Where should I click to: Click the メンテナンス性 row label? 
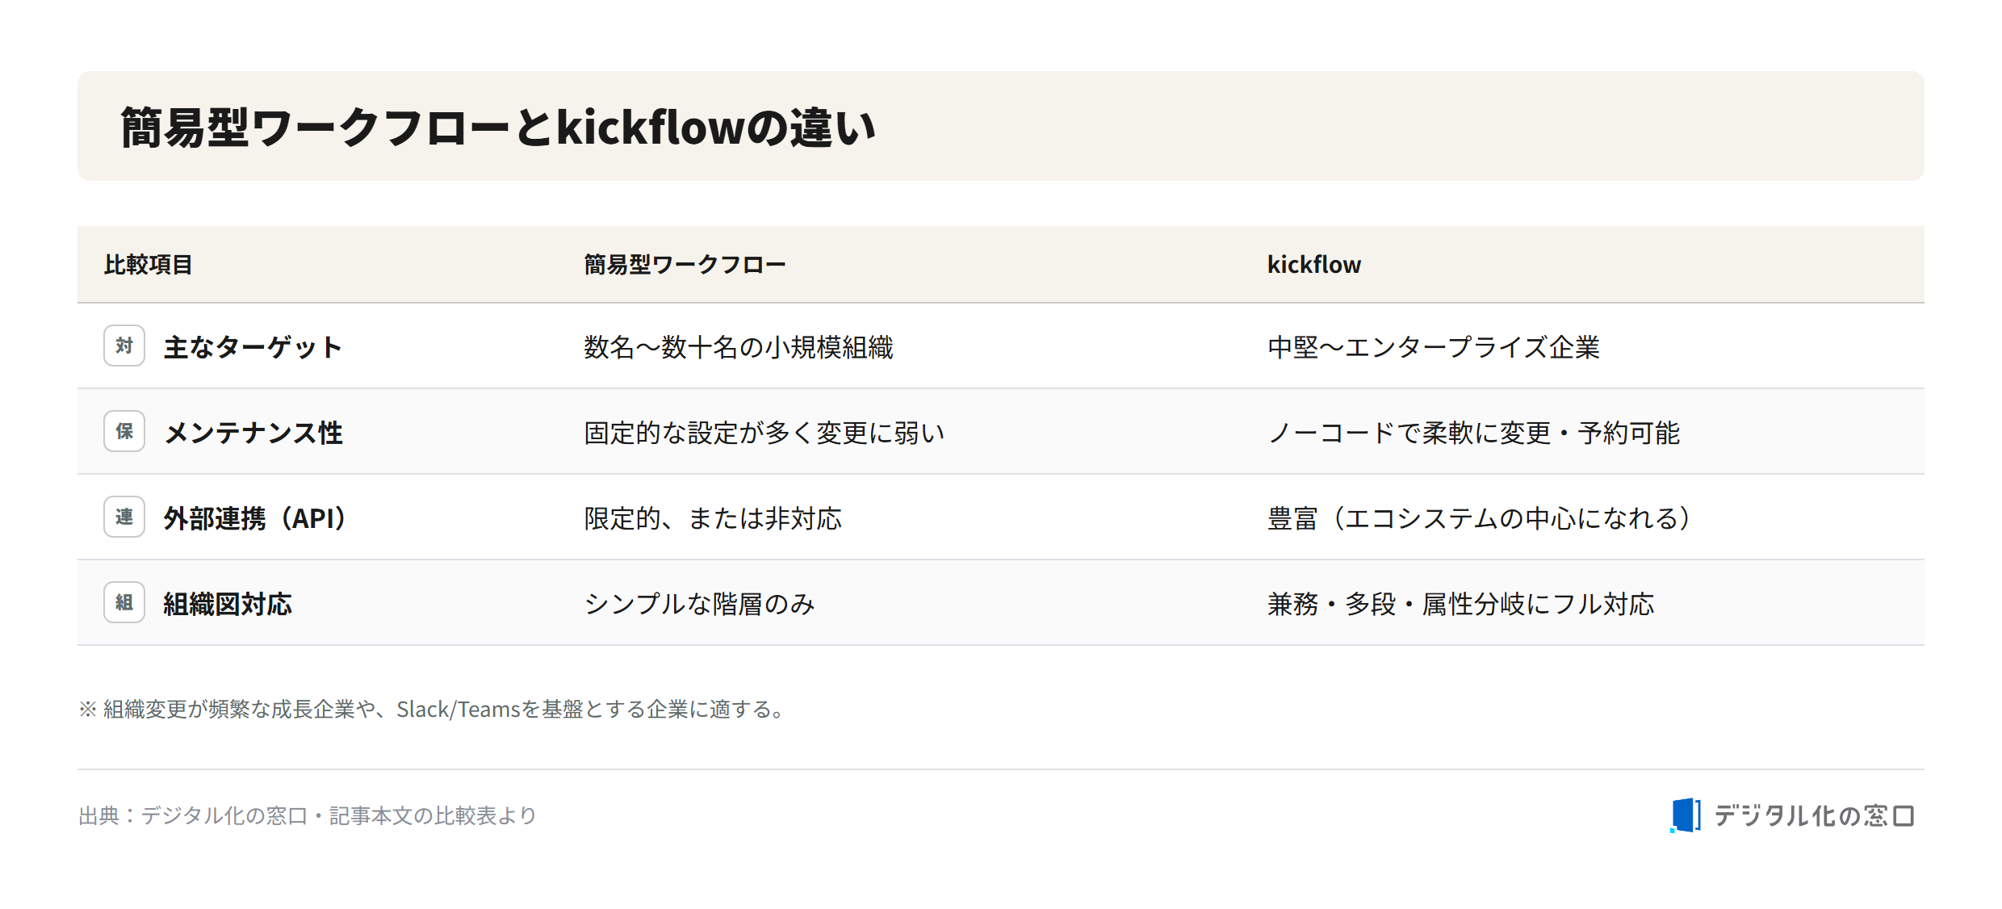tap(253, 433)
